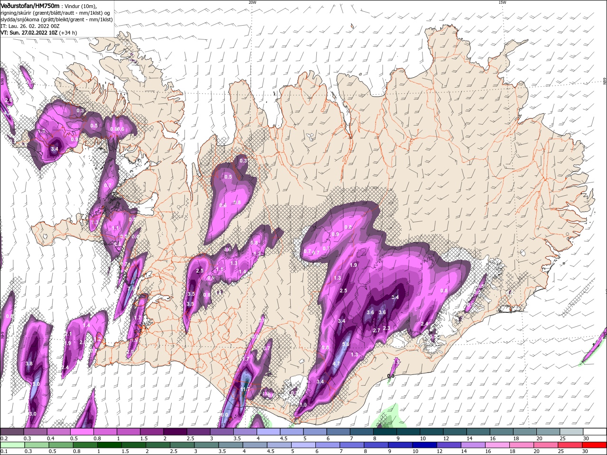Image resolution: width=607 pixels, height=455 pixels.
Task: Click the 0.2 label on snow scale
Action: (x=4, y=438)
